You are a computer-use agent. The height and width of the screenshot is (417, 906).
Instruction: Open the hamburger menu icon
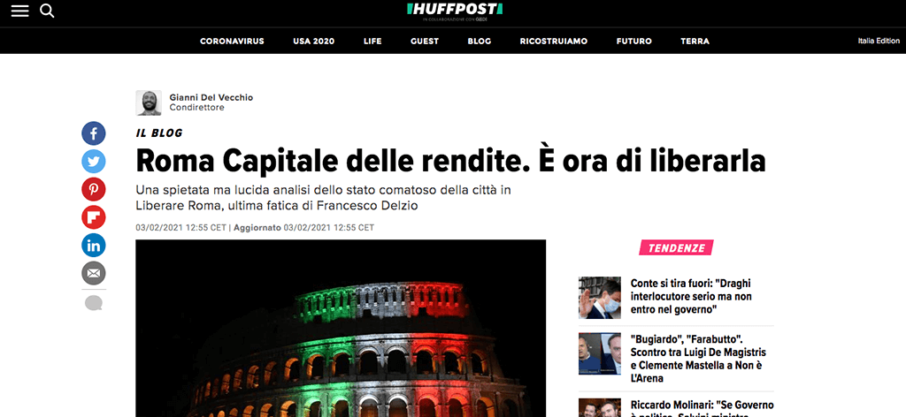(x=19, y=11)
